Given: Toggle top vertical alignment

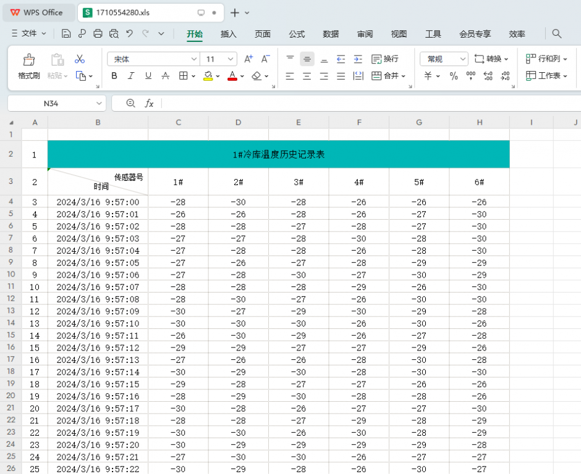Looking at the screenshot, I should [x=290, y=59].
